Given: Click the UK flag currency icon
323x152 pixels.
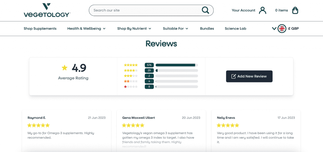Looking at the screenshot, I should pos(282,29).
